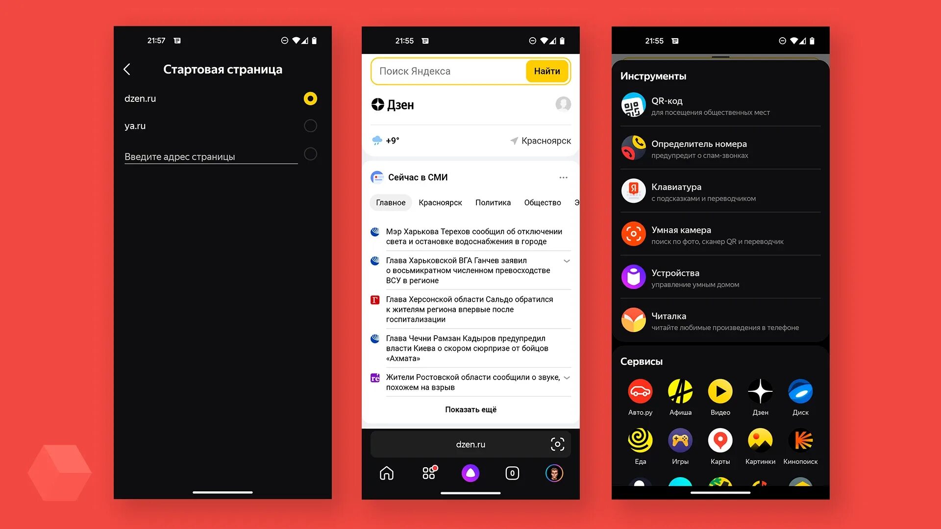The image size is (941, 529).
Task: Select Красноярск news category tab
Action: (440, 202)
